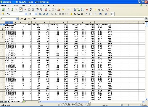This screenshot has height=107, width=148.
Task: Cut the selection with the scissors icon
Action: (x=46, y=10)
